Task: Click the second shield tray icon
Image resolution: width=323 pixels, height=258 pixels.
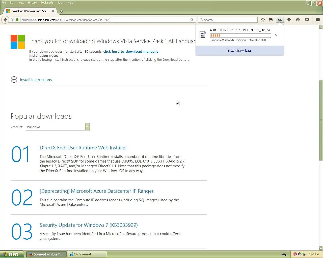Action: point(300,254)
